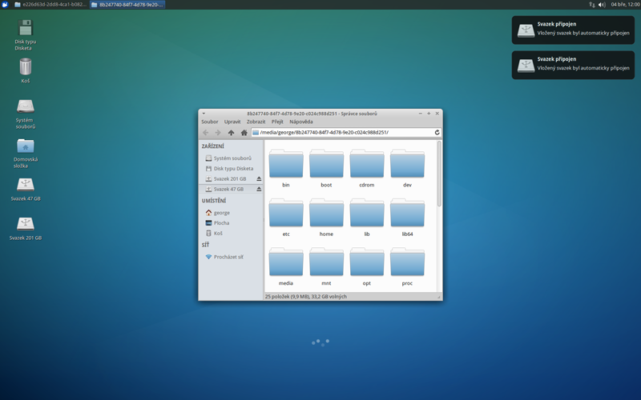Open the Koš desktop trash icon
641x400 pixels.
click(x=26, y=68)
